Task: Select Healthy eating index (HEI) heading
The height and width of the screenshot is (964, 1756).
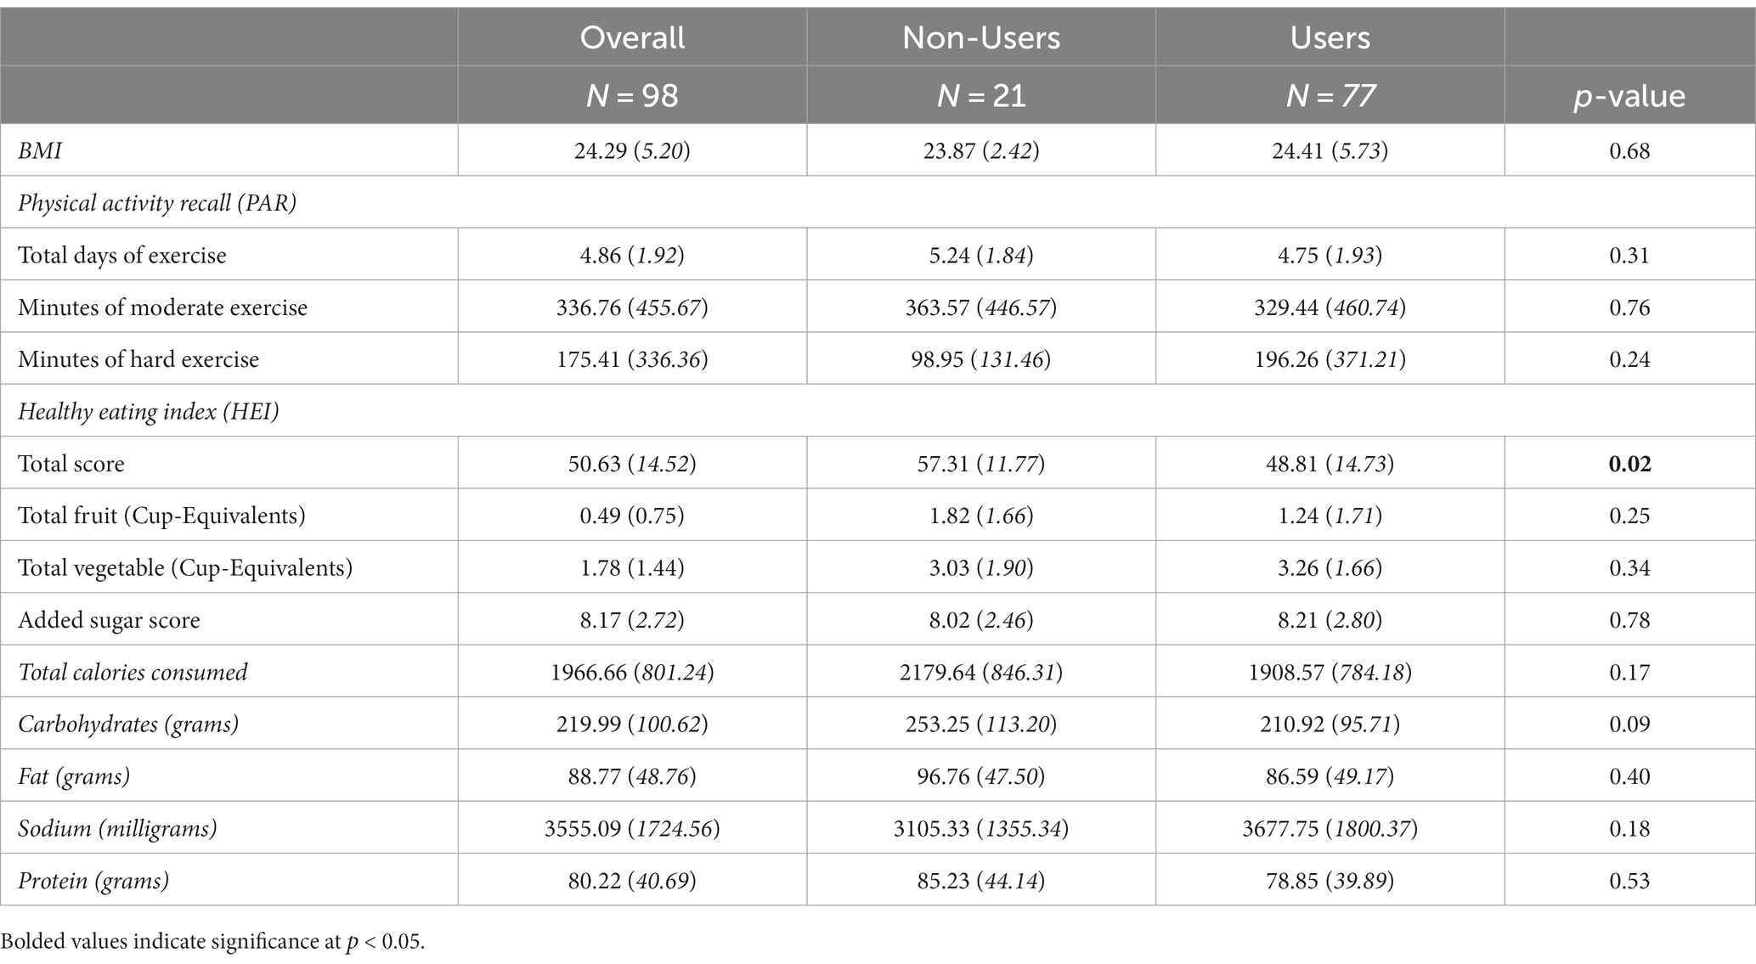Action: [x=149, y=412]
